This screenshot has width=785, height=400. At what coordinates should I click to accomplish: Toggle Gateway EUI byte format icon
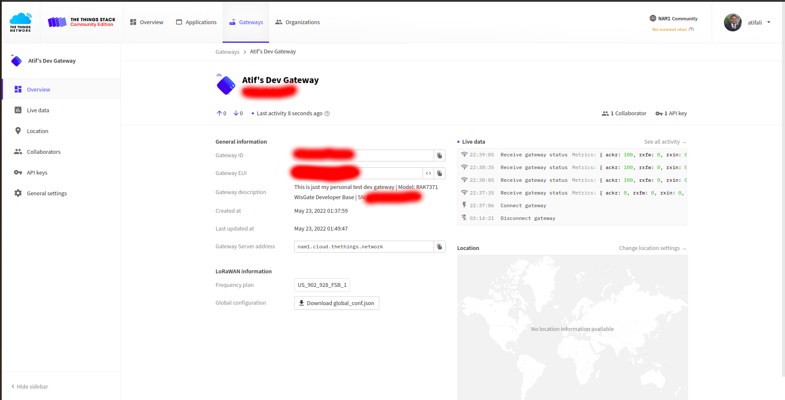pos(429,173)
